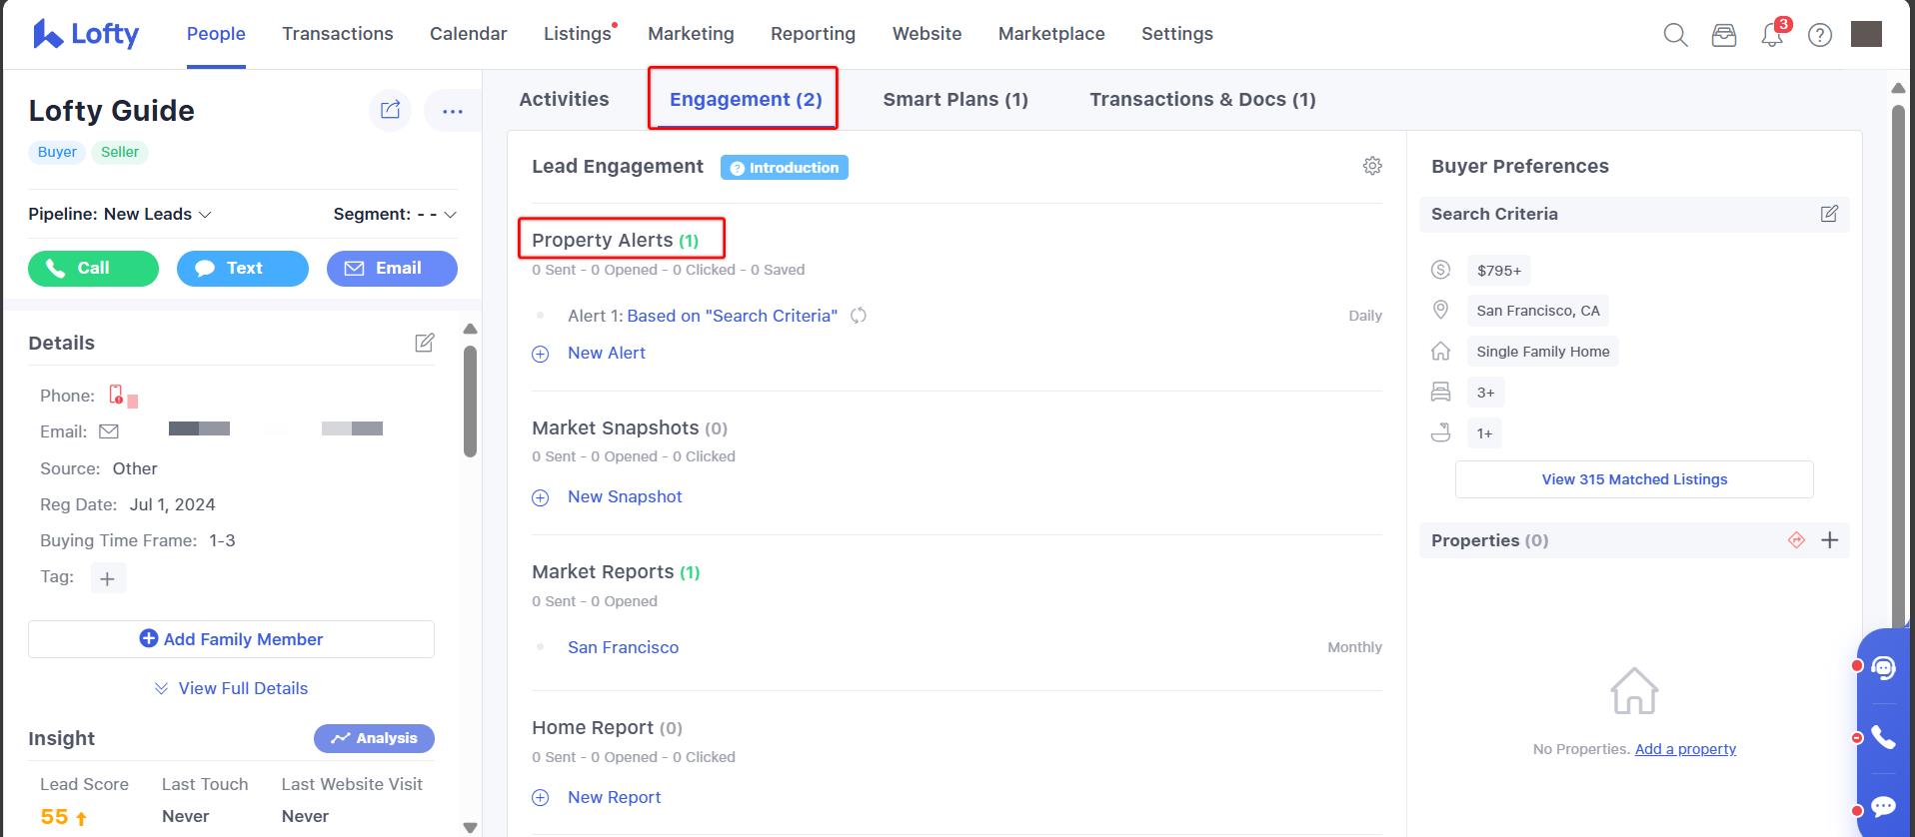The height and width of the screenshot is (837, 1915).
Task: Click the user avatar thumbnail
Action: [1866, 34]
